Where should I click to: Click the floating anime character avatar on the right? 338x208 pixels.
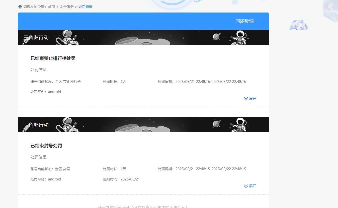[x=298, y=25]
